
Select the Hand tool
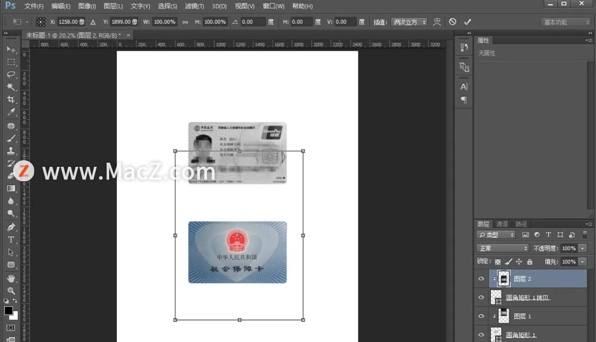11,278
